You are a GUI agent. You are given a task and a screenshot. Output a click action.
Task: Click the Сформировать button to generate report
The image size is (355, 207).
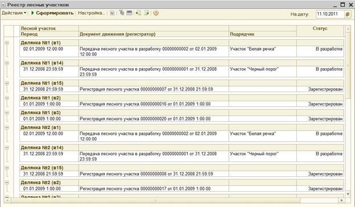[52, 13]
